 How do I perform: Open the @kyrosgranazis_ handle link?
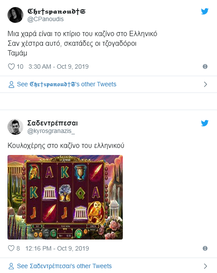point(51,131)
